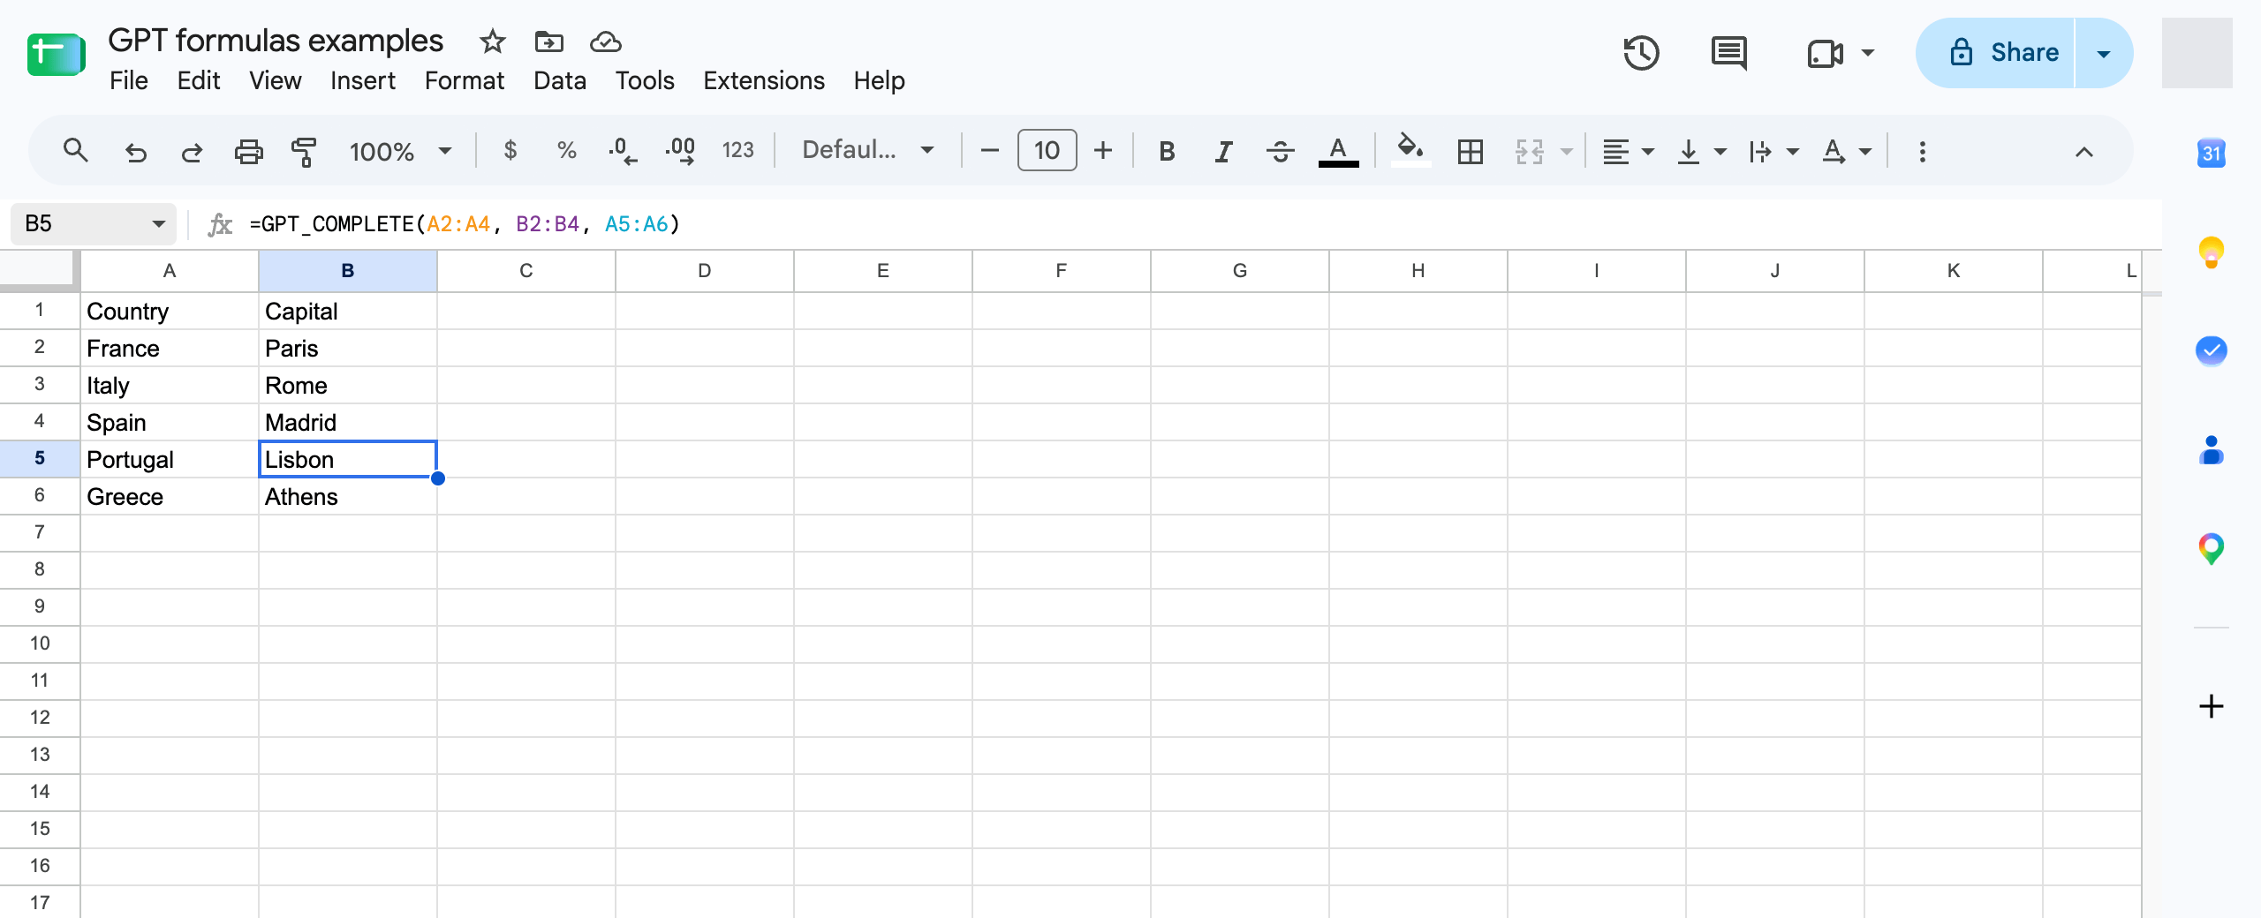Open the Format menu
Screen dimensions: 2261x918
pos(464,80)
